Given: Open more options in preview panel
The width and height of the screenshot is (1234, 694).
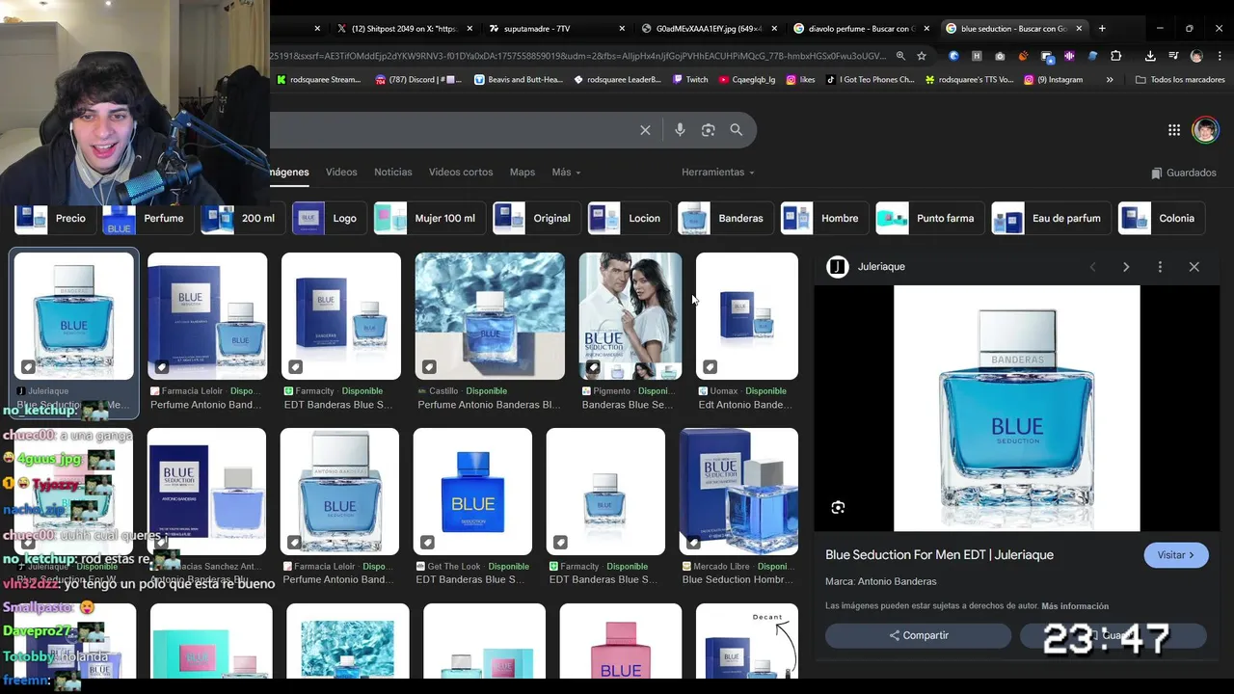Looking at the screenshot, I should [1160, 267].
